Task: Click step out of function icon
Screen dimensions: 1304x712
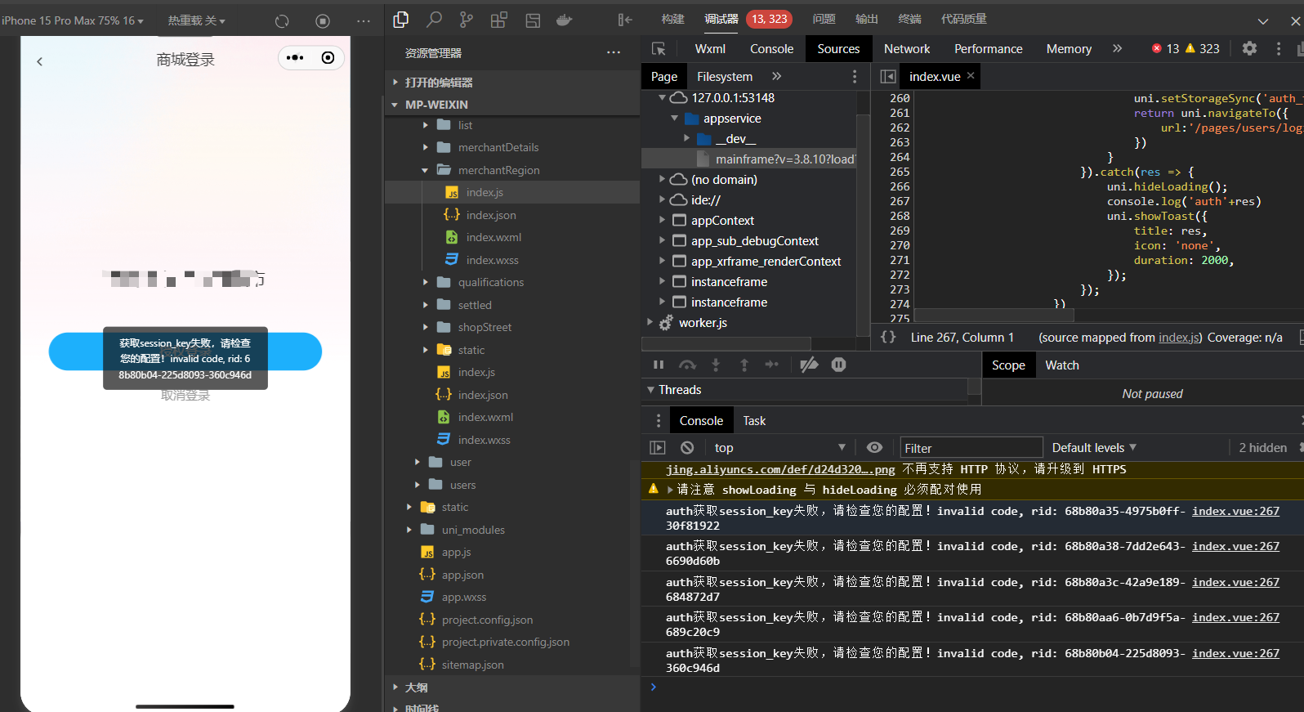Action: pos(744,365)
